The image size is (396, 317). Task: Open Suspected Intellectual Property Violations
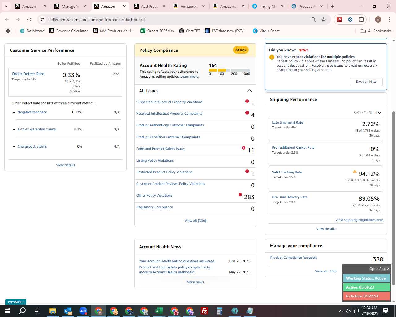tap(169, 102)
